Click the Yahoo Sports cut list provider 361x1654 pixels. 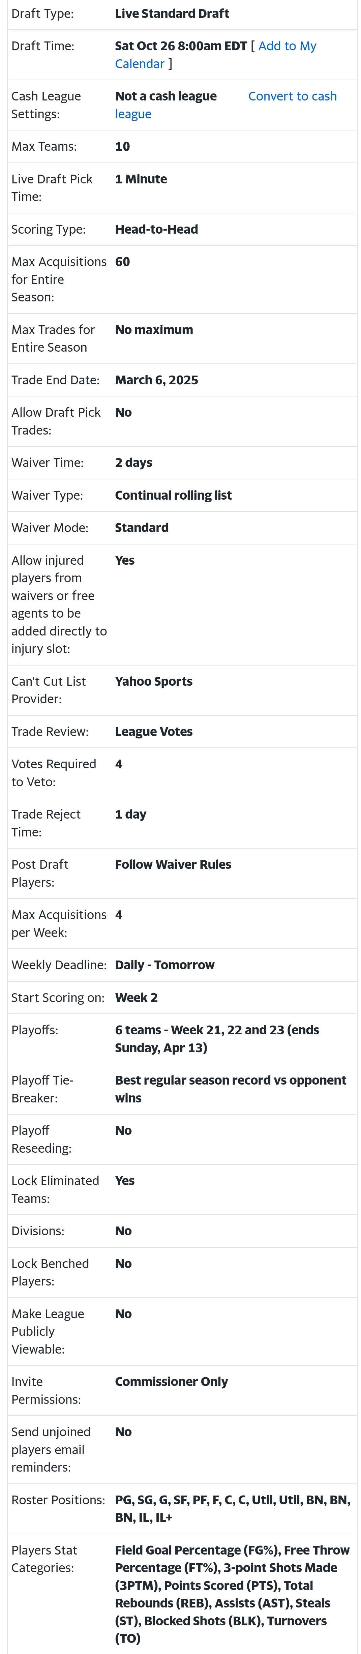click(x=153, y=681)
